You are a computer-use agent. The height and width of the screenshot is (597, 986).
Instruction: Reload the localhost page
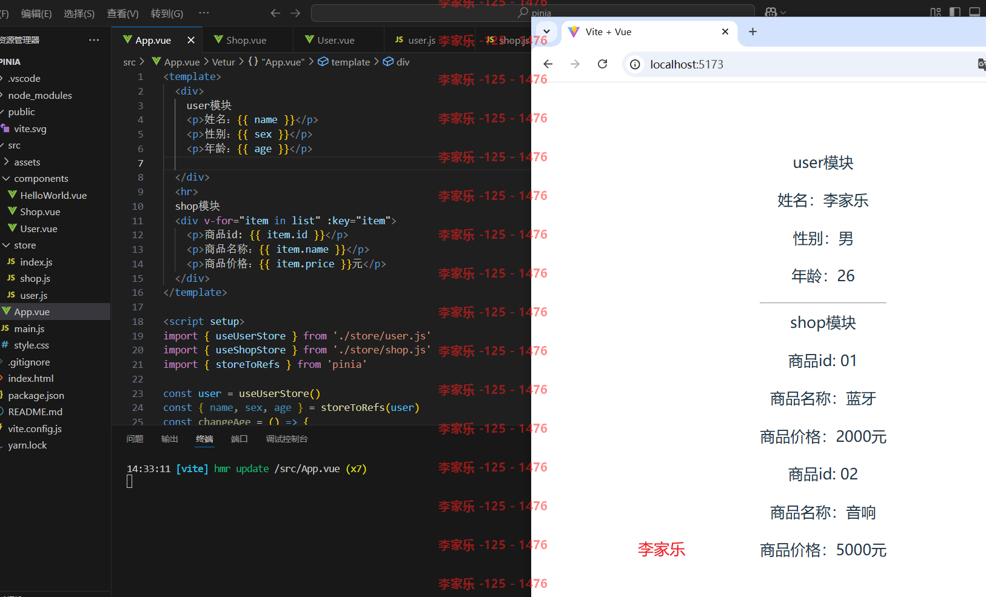602,64
